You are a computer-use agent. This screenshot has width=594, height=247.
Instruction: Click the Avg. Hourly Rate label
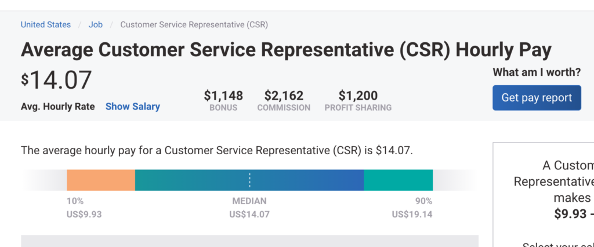58,107
